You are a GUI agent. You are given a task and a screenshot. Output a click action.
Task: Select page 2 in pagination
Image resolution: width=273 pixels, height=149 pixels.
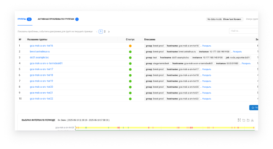click(105, 32)
